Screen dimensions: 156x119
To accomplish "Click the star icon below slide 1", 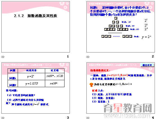I will 3,57.
